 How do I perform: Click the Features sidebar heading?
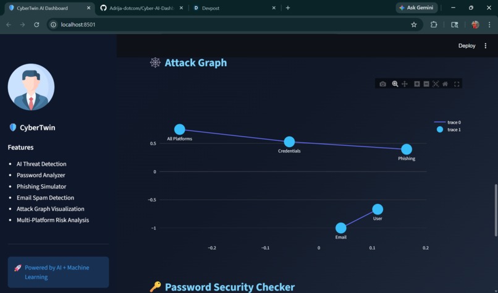pos(20,148)
